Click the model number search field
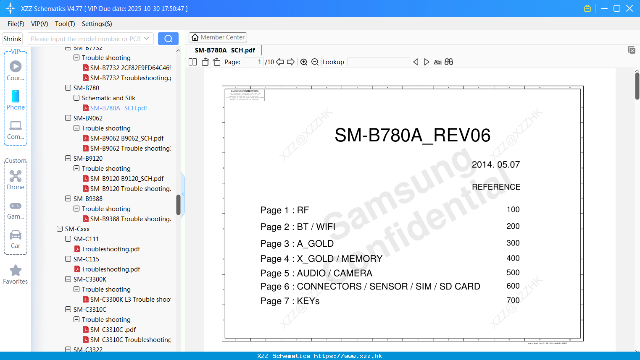The image size is (640, 360). [x=86, y=39]
